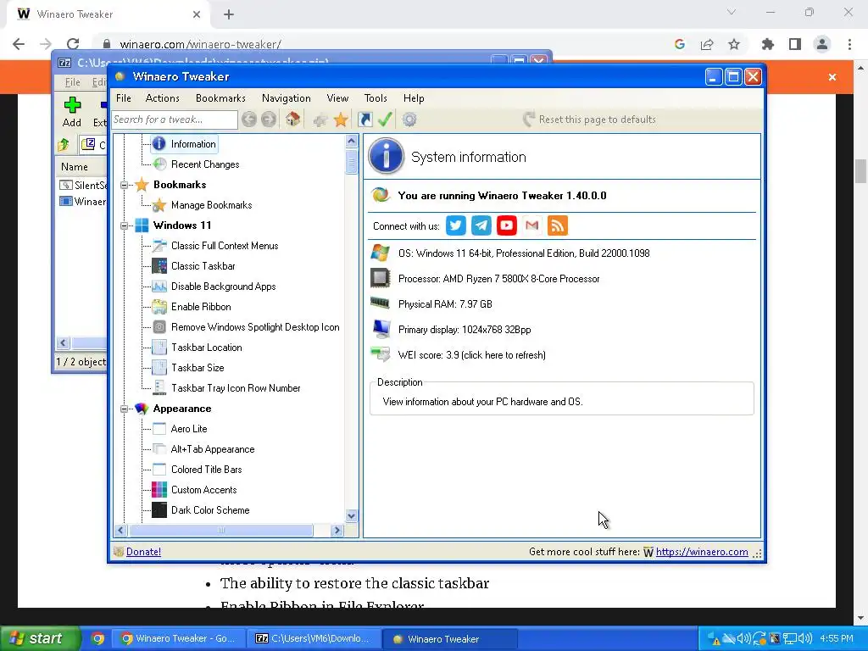Click the gold star bookmarks toolbar icon

(341, 119)
